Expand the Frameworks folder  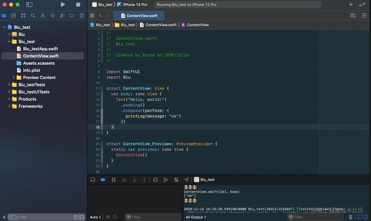point(9,106)
